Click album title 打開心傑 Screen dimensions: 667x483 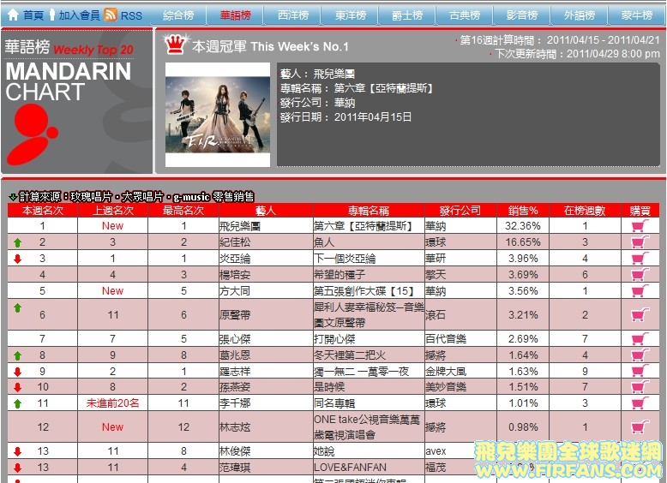click(x=334, y=339)
